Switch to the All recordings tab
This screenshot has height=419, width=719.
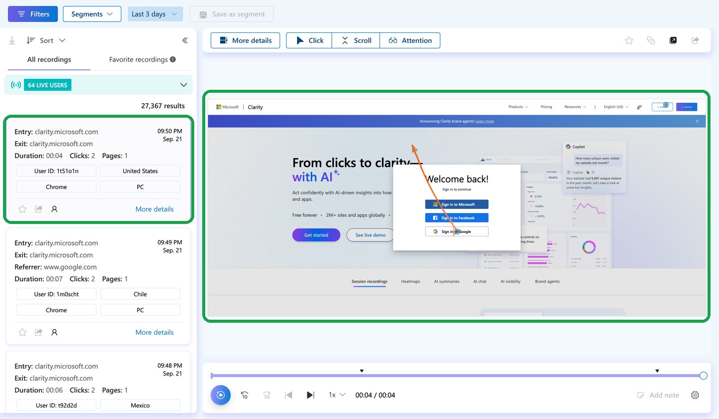point(49,59)
